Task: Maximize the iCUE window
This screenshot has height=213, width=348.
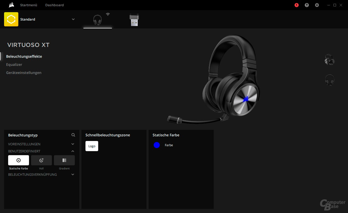Action: pyautogui.click(x=335, y=5)
